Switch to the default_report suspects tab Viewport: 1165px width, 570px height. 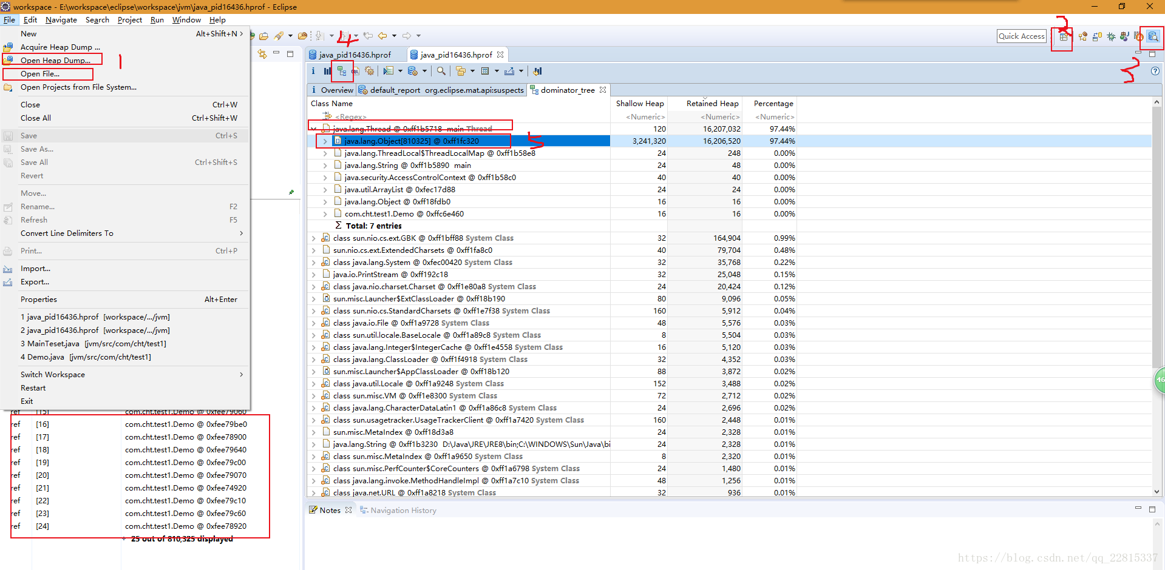pos(441,90)
